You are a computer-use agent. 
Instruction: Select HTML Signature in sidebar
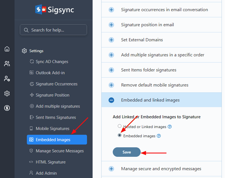(50, 162)
